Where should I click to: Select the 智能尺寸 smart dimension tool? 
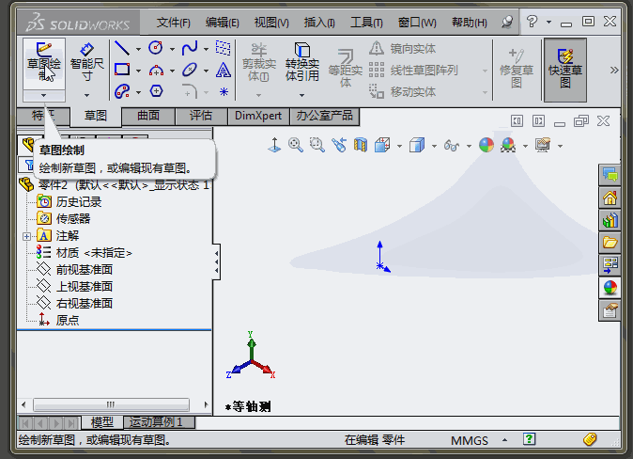(86, 63)
